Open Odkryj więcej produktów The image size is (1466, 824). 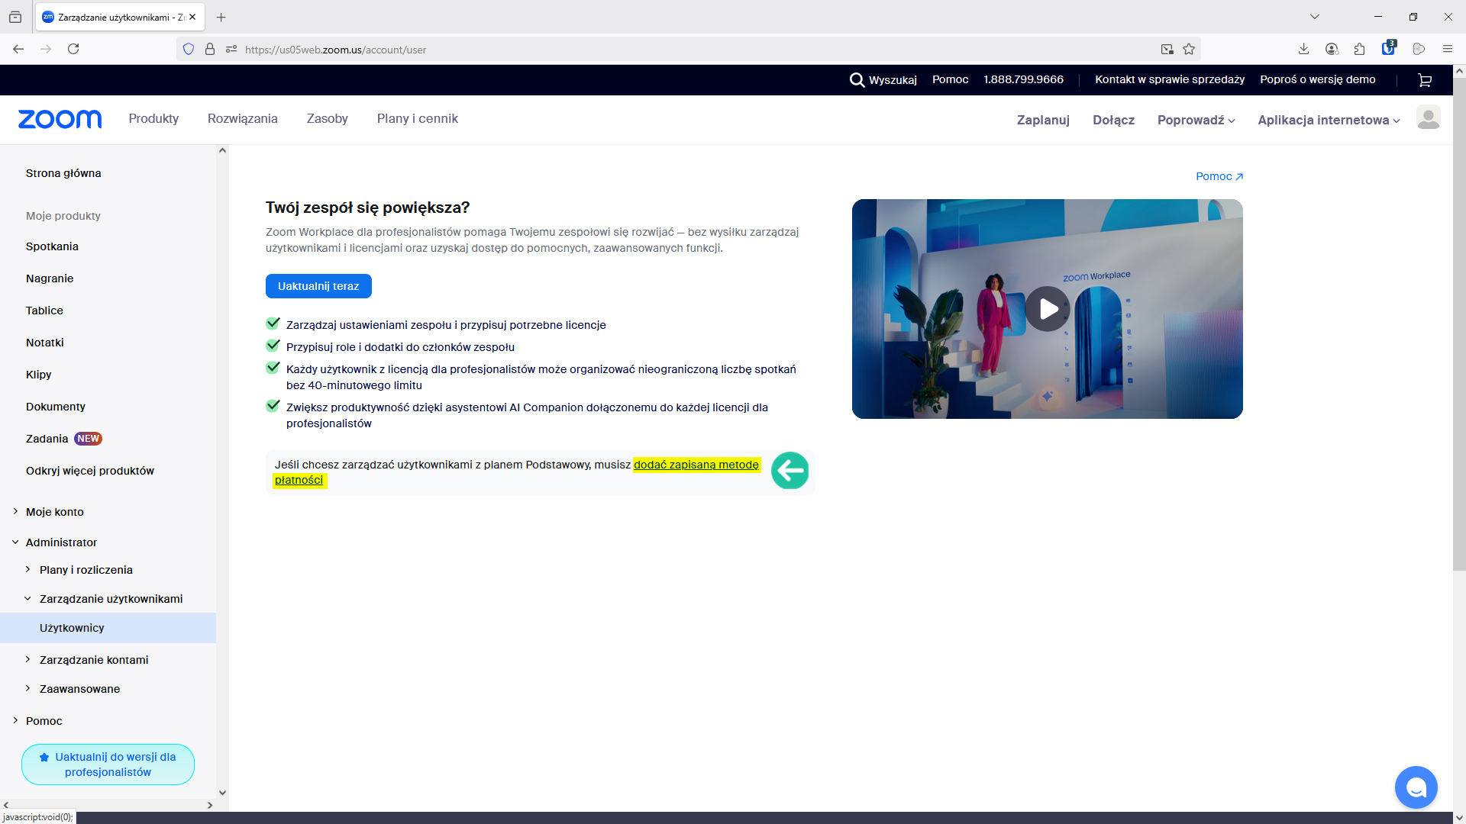point(90,471)
